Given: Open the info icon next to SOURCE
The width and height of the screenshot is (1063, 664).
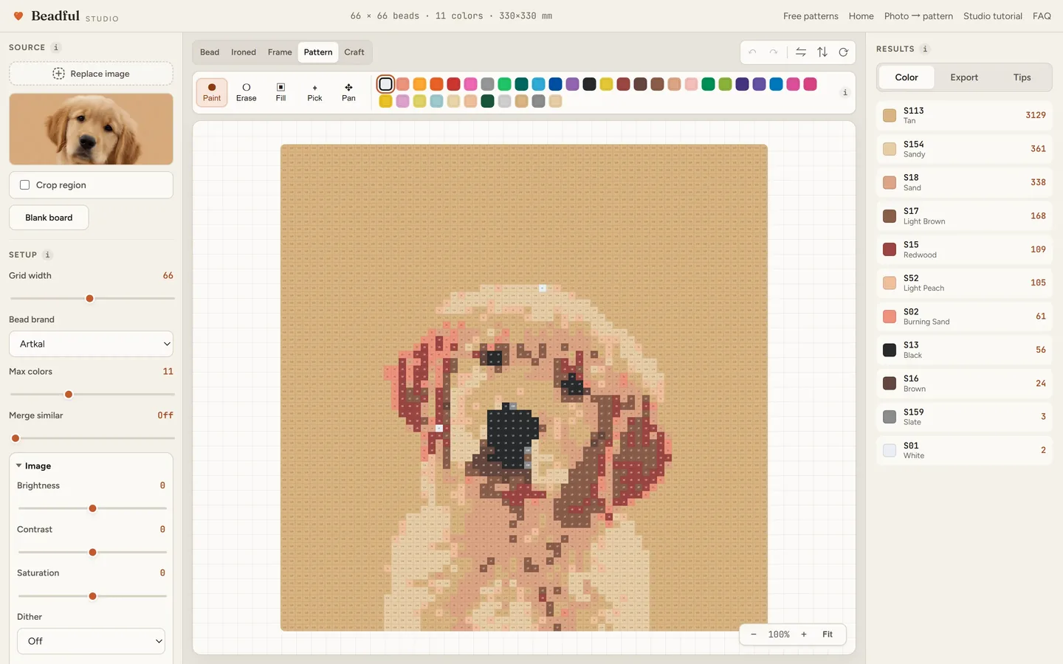Looking at the screenshot, I should point(56,47).
